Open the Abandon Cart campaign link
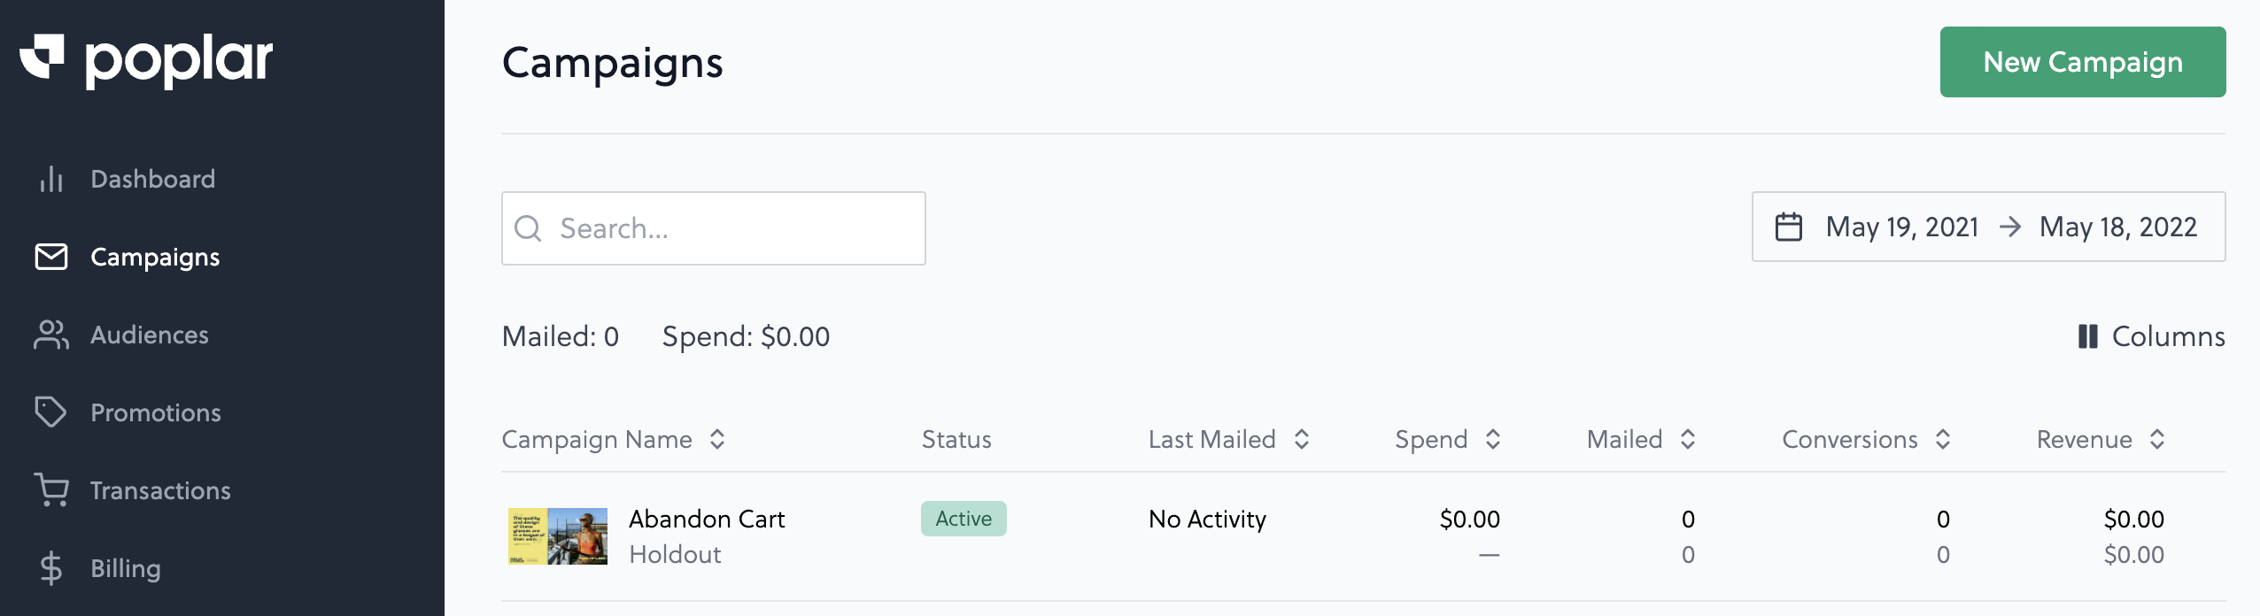2260x616 pixels. pos(707,519)
